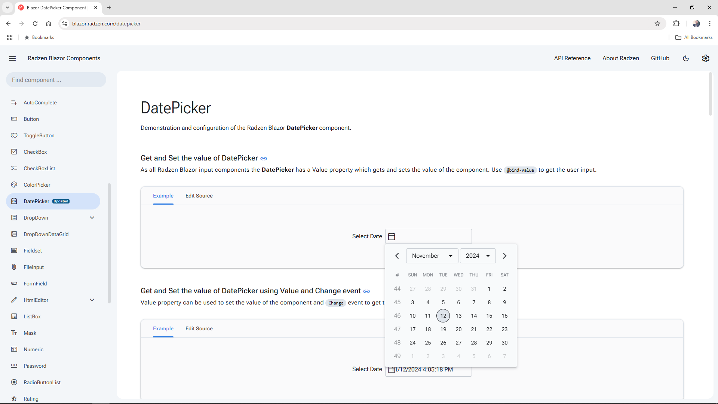
Task: Click the HtmlEditor pencil icon
Action: click(14, 300)
